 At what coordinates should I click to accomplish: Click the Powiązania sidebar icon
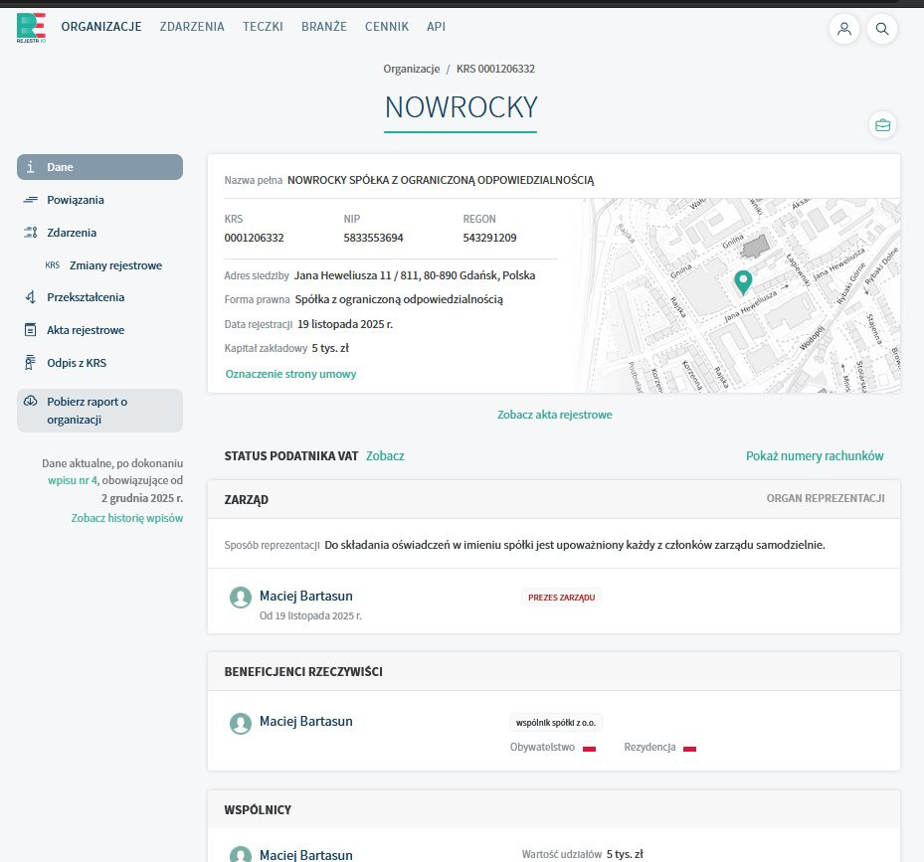[31, 200]
